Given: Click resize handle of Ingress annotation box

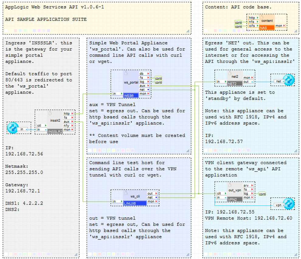Looking at the screenshot, I should coord(76,255).
